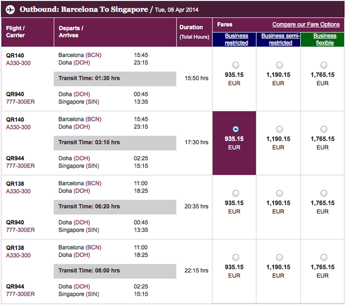
Task: Select Business restricted fare for 17:30 hrs itinerary
Action: point(235,129)
